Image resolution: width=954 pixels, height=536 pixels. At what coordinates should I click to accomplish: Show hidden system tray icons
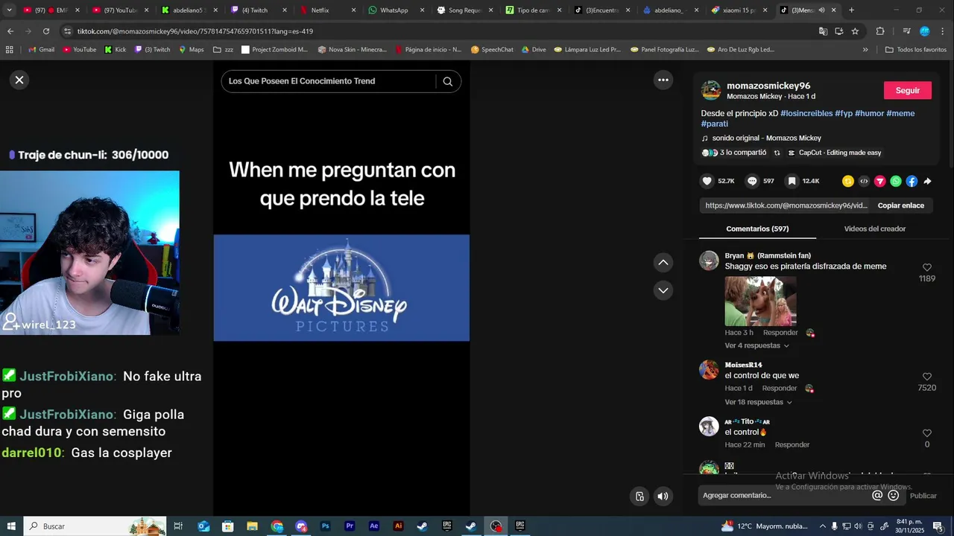(x=822, y=526)
